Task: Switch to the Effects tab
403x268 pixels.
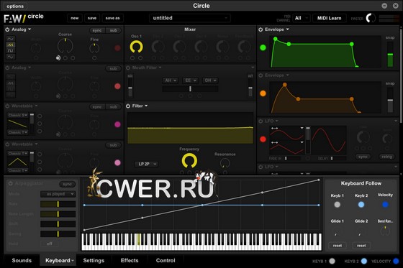Action: [x=130, y=260]
